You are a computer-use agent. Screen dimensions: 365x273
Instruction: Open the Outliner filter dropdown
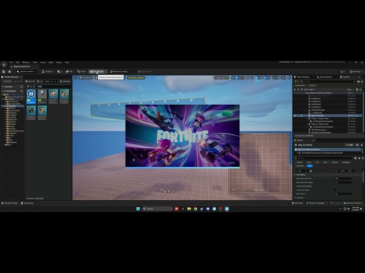point(297,81)
